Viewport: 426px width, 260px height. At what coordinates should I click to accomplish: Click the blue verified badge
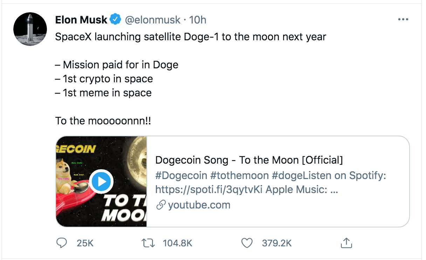coord(115,20)
